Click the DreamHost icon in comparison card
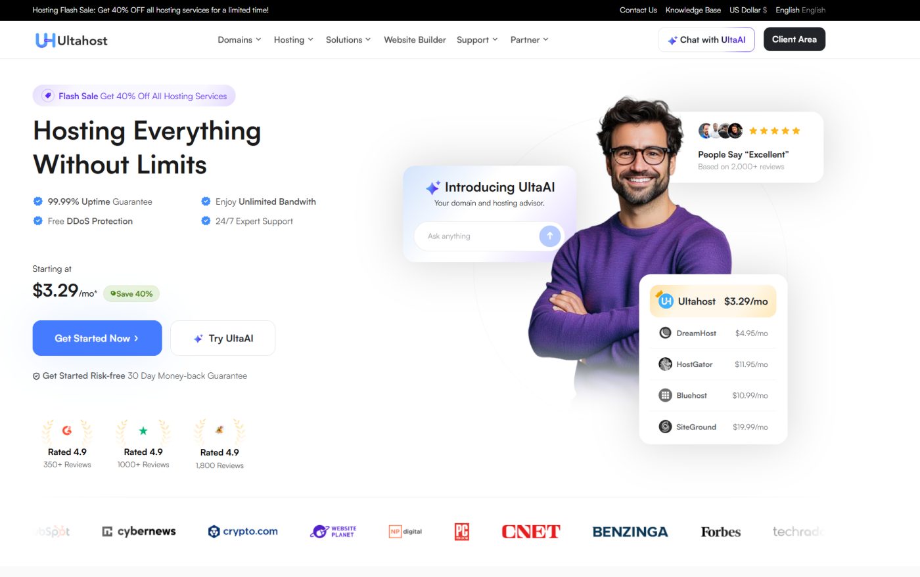 pyautogui.click(x=665, y=333)
